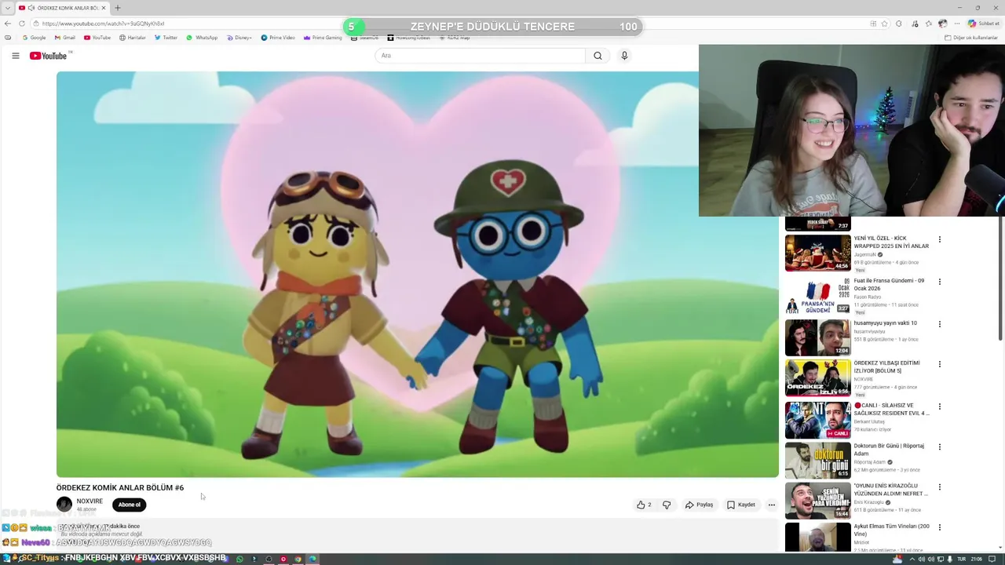Open options for Doktorun Bir Günü video

click(x=939, y=447)
